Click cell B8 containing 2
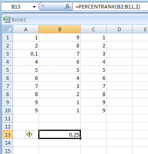 pos(60,94)
